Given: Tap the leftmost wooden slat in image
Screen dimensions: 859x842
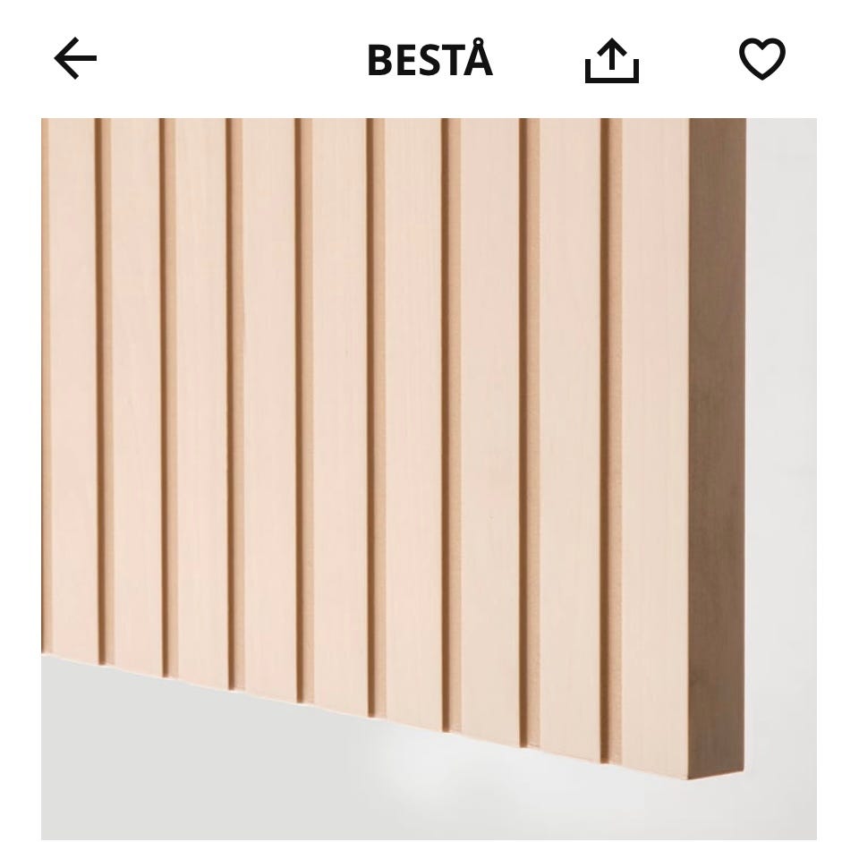Looking at the screenshot, I should (69, 384).
